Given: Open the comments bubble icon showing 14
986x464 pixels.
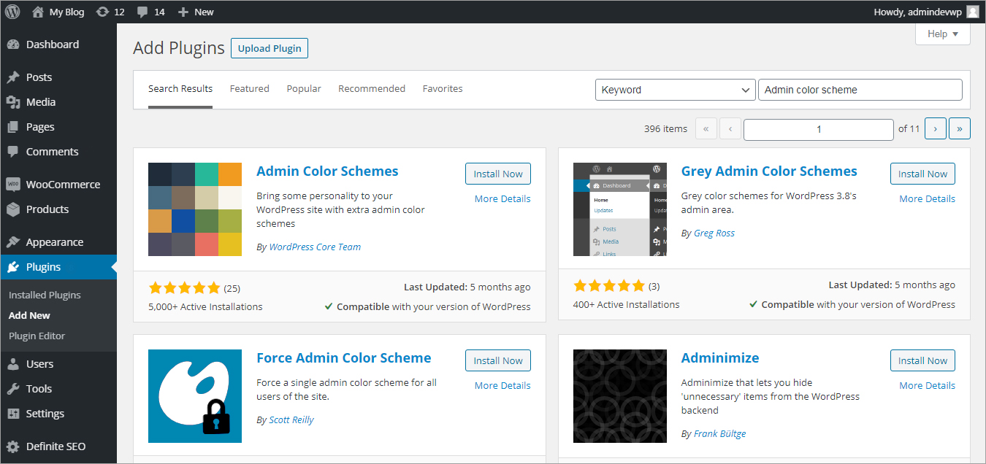Looking at the screenshot, I should (x=143, y=12).
